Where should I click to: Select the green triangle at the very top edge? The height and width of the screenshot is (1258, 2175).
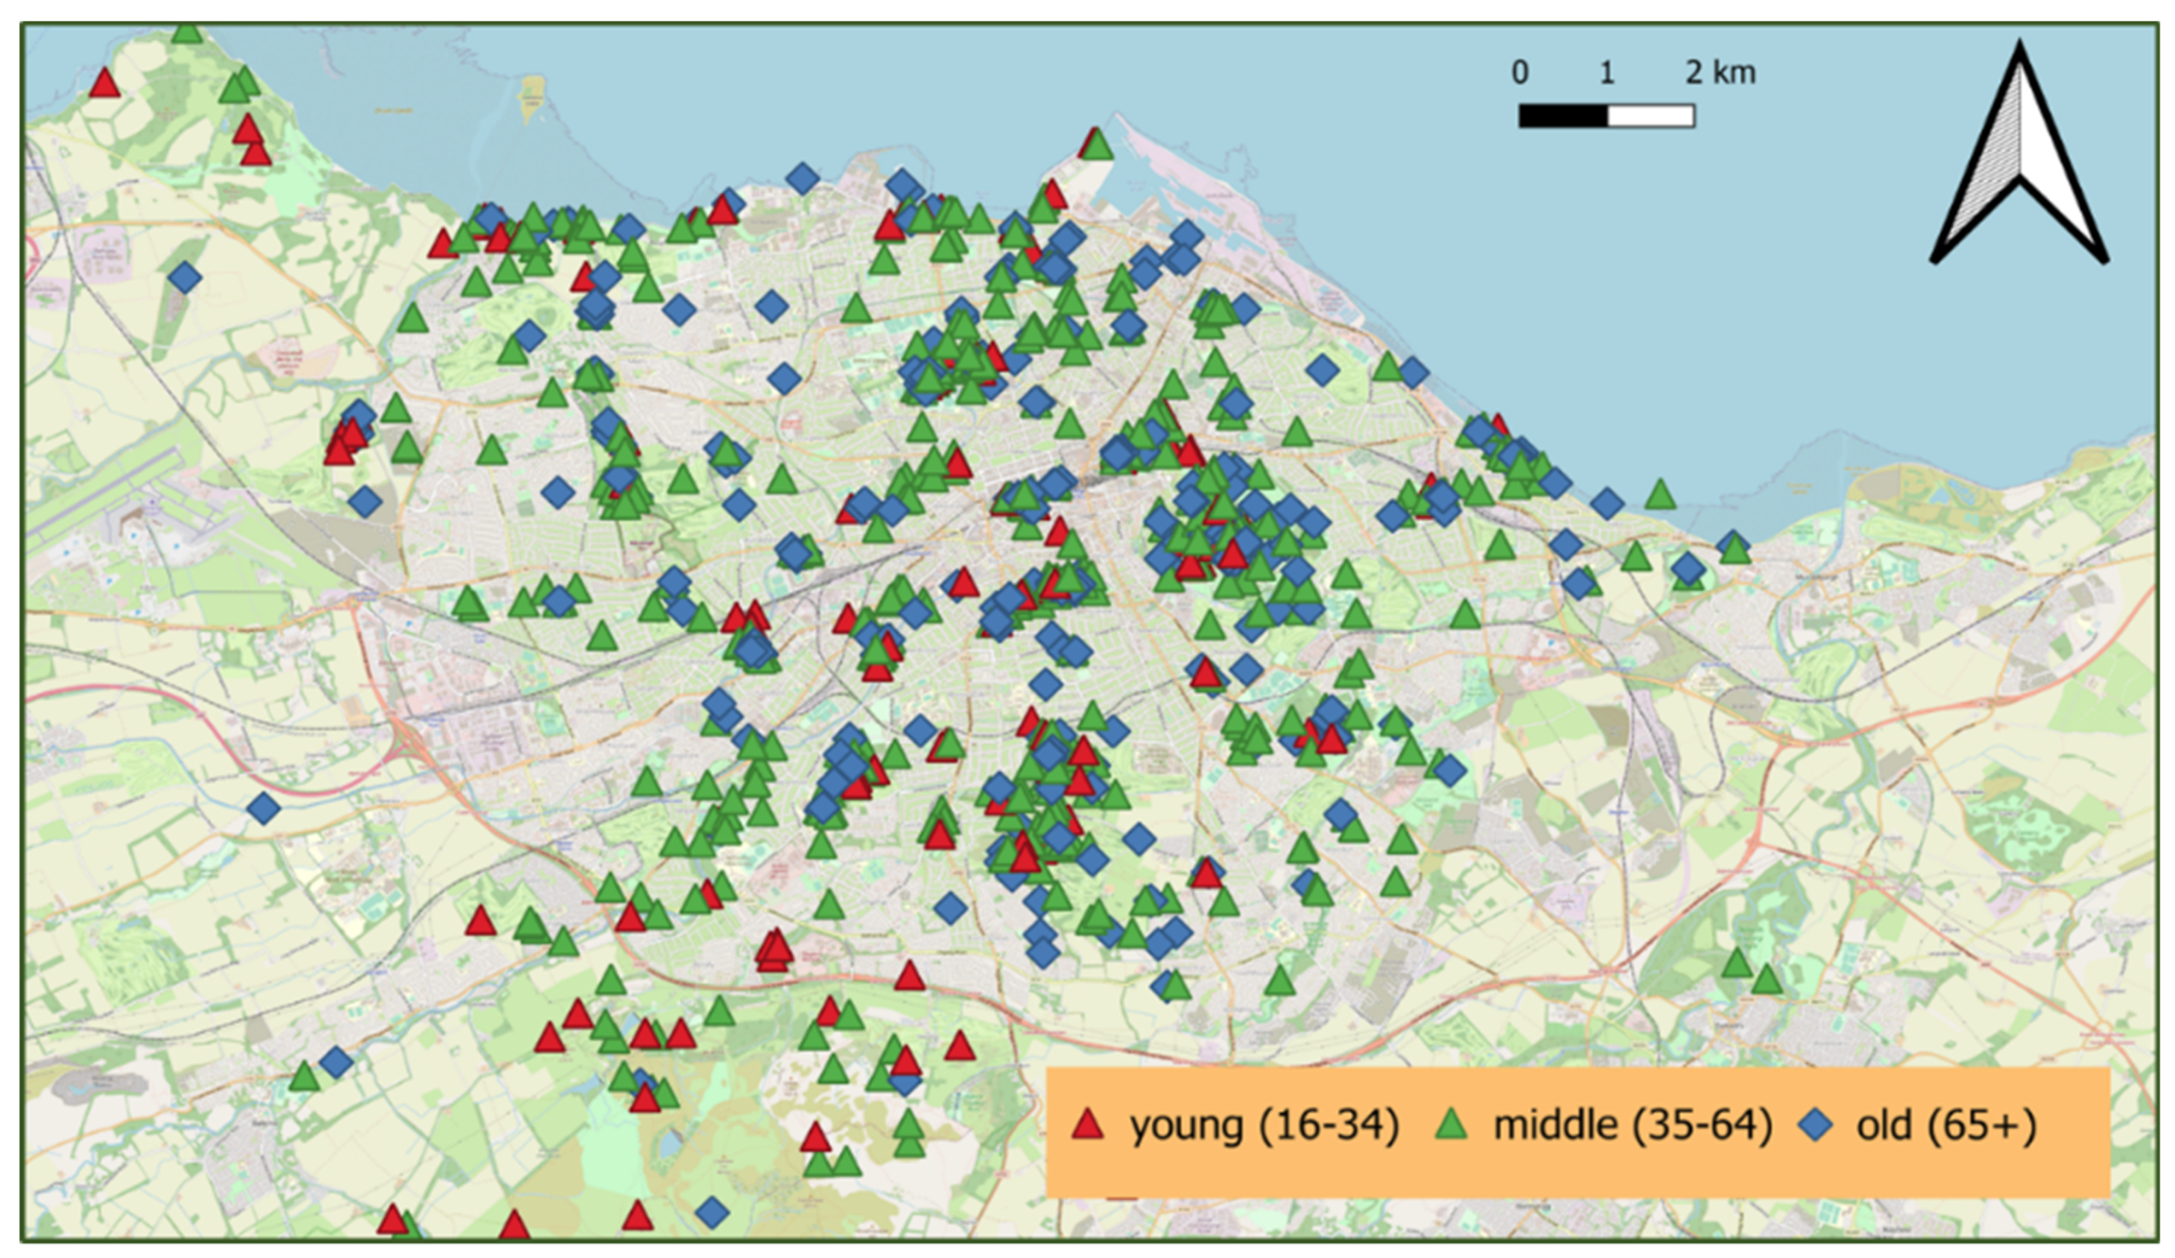[x=186, y=34]
